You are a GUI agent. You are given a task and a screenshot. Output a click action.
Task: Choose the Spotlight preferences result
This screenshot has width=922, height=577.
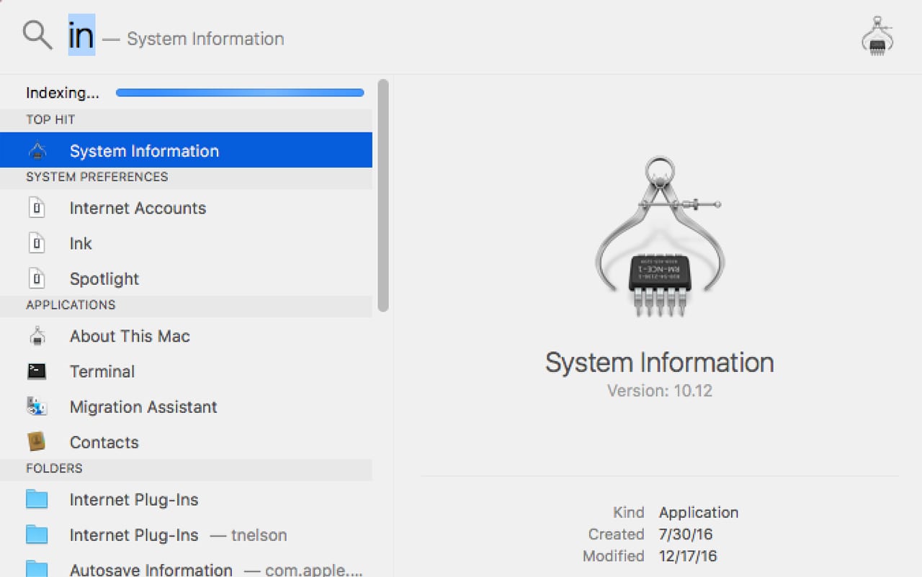pos(186,279)
